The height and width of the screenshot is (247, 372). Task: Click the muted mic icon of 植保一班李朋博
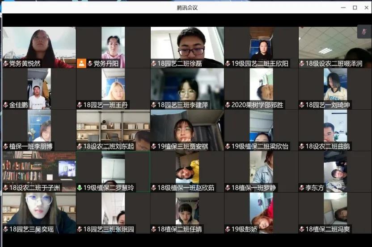[5, 146]
